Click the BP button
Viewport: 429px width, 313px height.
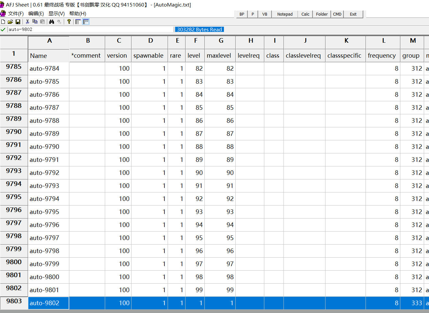click(242, 14)
